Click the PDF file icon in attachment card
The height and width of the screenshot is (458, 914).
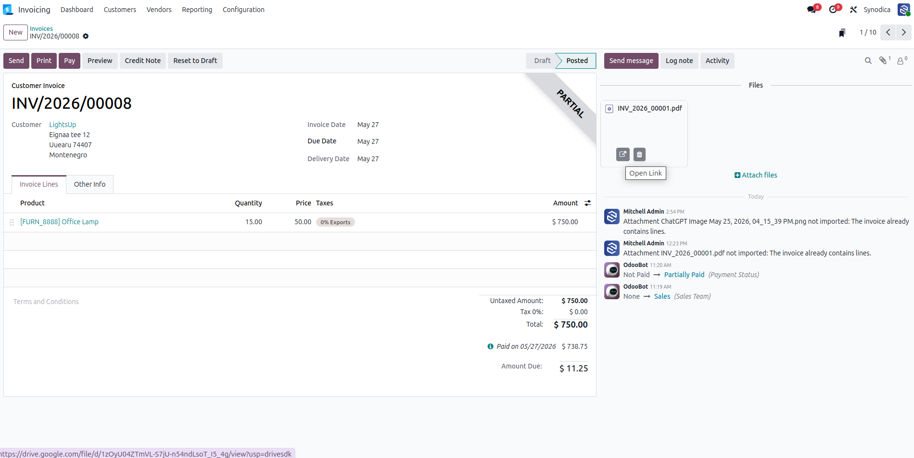[609, 109]
